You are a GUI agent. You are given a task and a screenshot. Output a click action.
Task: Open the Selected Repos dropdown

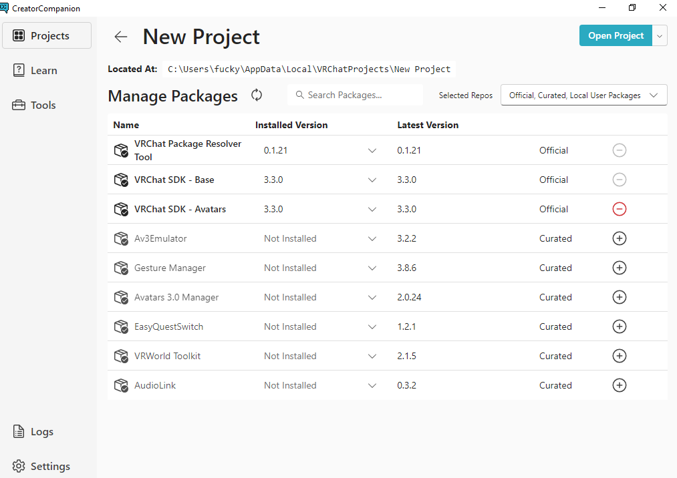click(583, 95)
